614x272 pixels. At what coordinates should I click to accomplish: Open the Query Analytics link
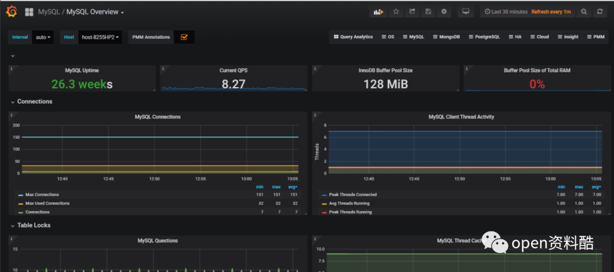tap(353, 37)
